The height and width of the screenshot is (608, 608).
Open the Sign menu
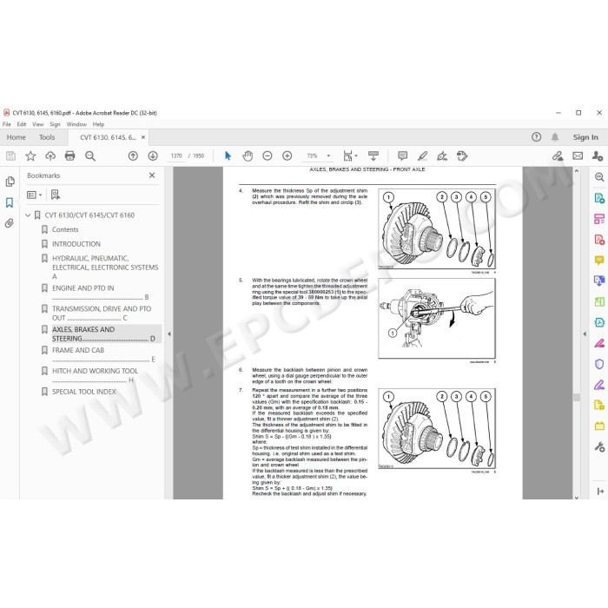(x=55, y=124)
